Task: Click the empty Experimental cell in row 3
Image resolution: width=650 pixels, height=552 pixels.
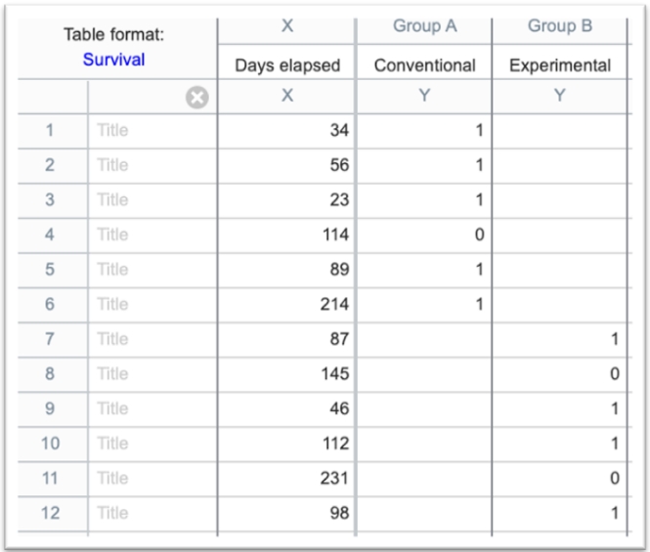Action: pos(560,199)
